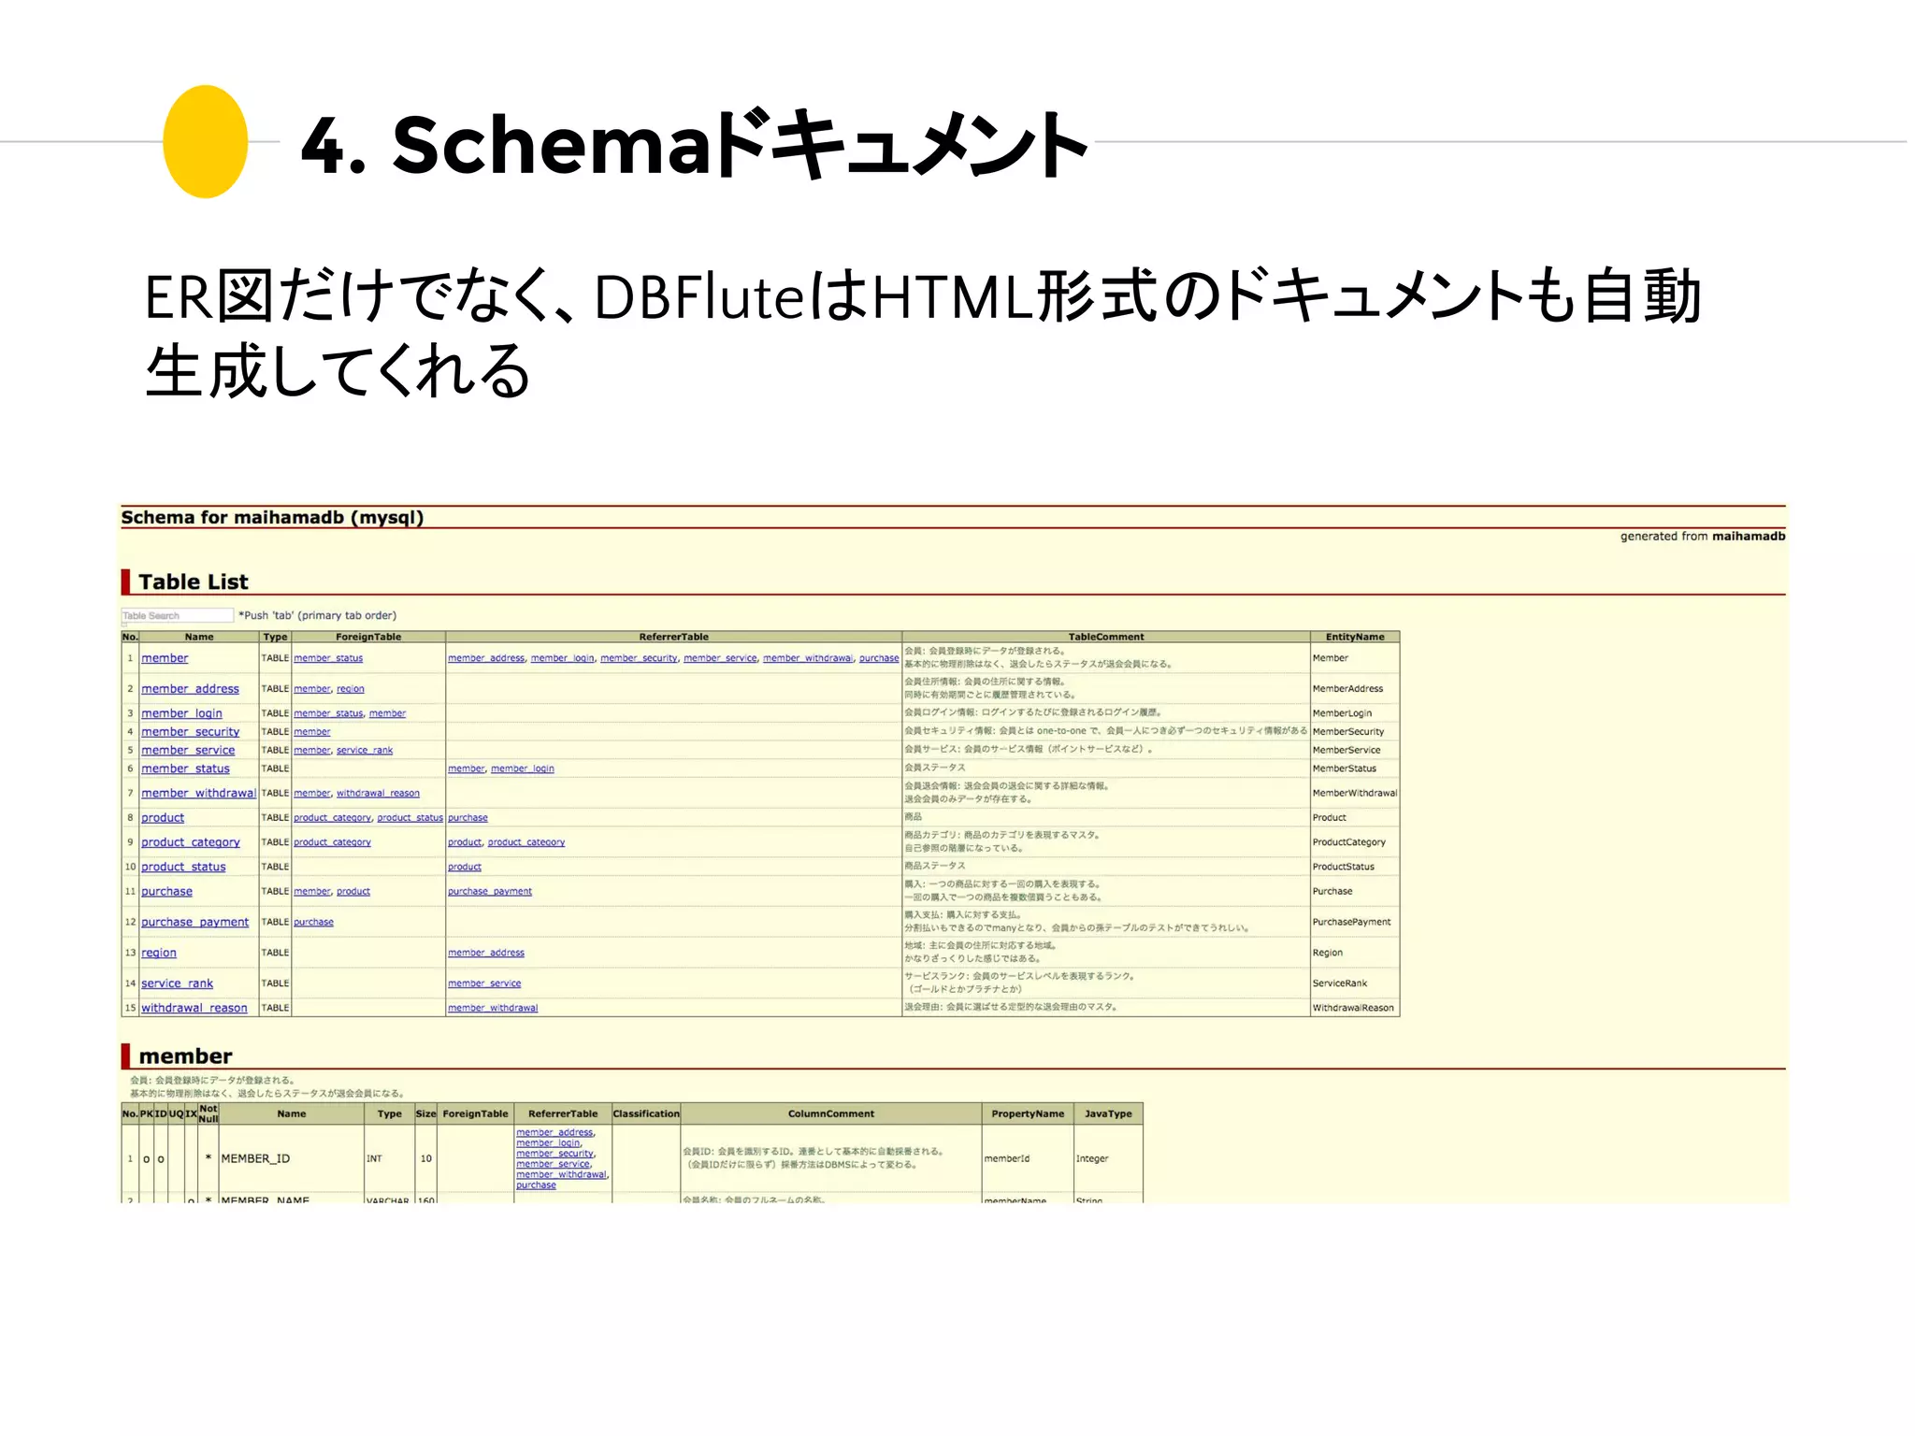Open the product_status link in Name column
Viewport: 1915px width, 1436px height.
183,867
